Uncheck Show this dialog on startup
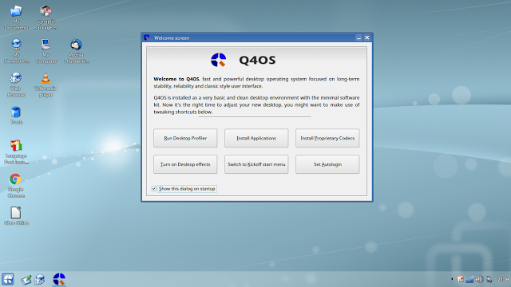This screenshot has height=287, width=511. tap(154, 189)
